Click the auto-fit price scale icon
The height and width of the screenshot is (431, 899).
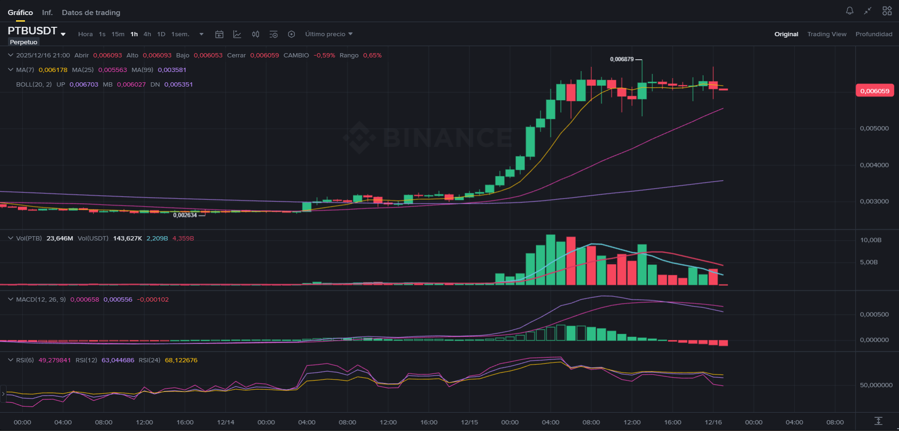pyautogui.click(x=878, y=421)
